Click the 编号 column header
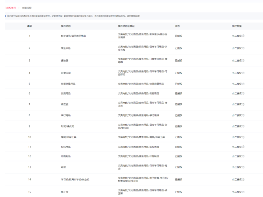 point(30,26)
